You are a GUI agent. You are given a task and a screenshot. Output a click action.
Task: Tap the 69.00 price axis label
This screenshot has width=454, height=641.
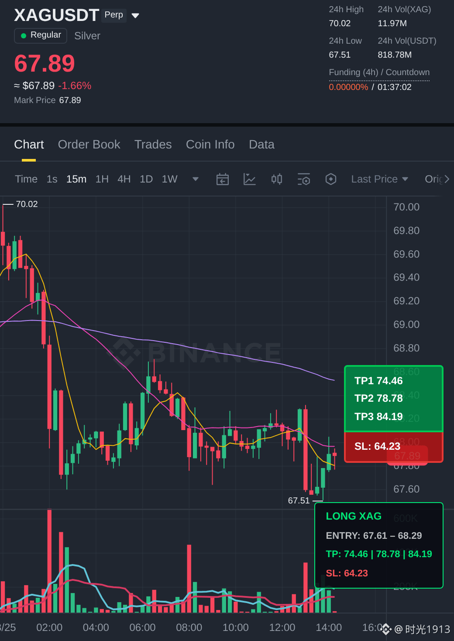pos(406,324)
